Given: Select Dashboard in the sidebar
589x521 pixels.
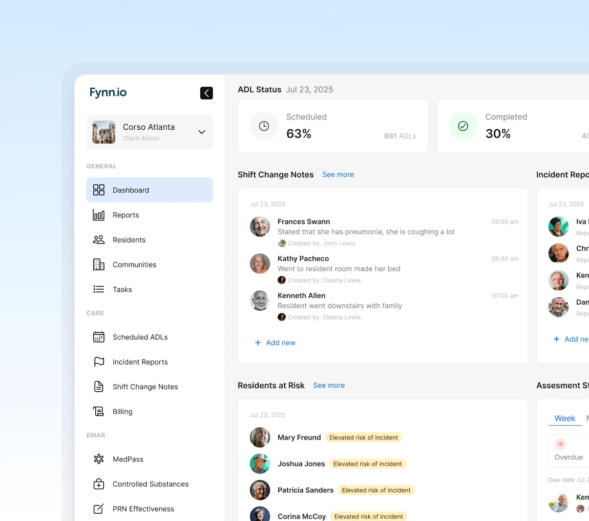Looking at the screenshot, I should tap(150, 190).
